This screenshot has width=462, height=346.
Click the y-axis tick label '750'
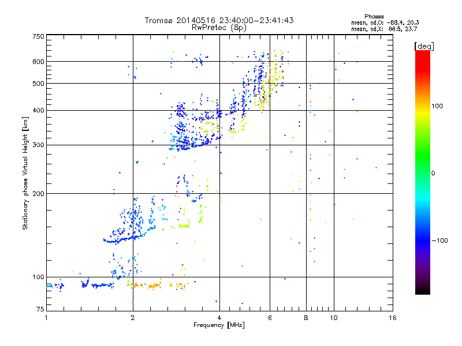click(38, 36)
